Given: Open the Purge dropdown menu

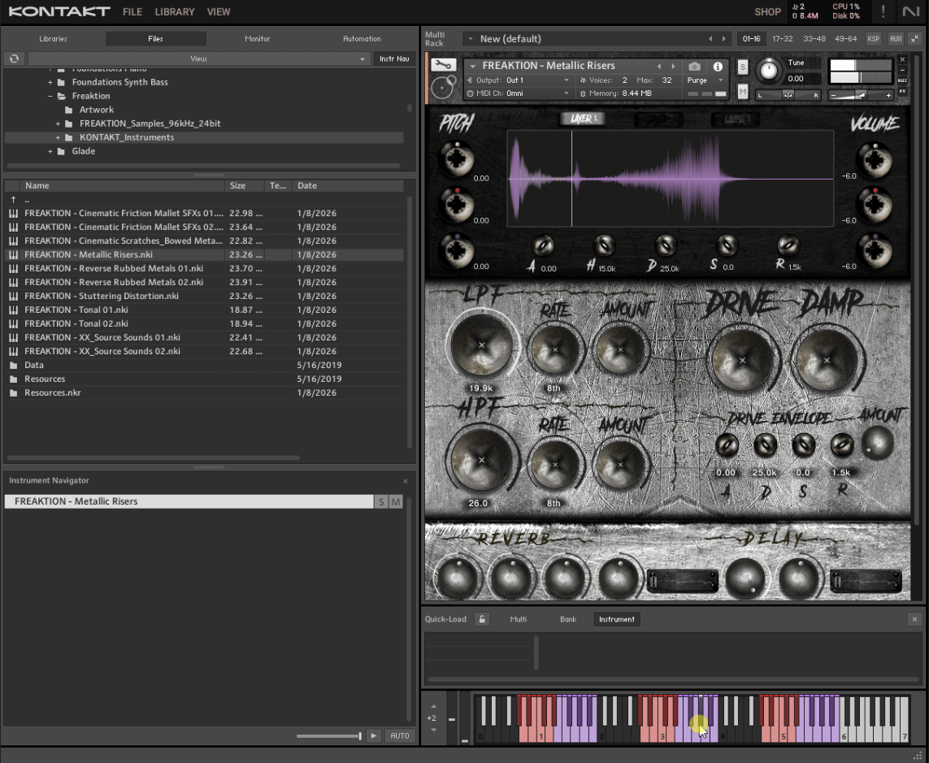Looking at the screenshot, I should pos(705,80).
